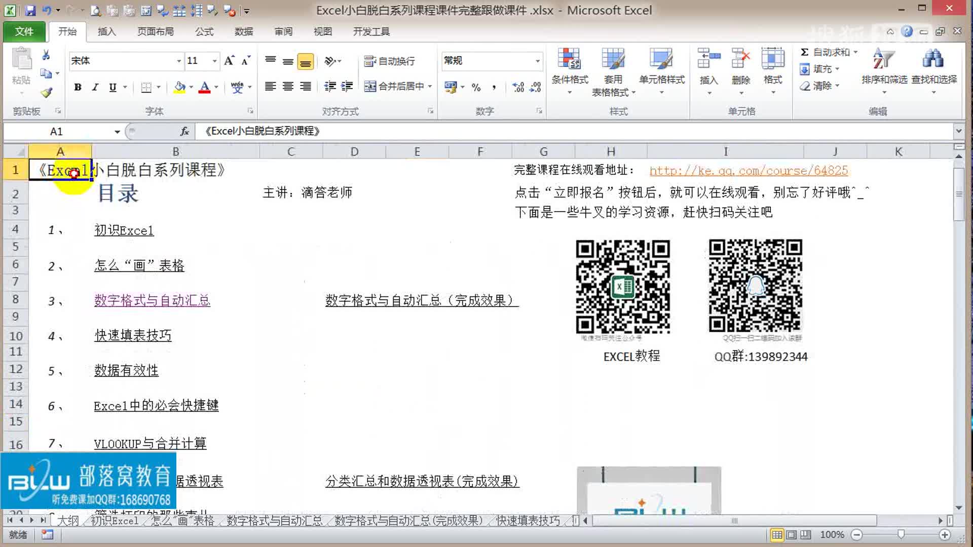
Task: Click the increase indent icon
Action: (347, 87)
